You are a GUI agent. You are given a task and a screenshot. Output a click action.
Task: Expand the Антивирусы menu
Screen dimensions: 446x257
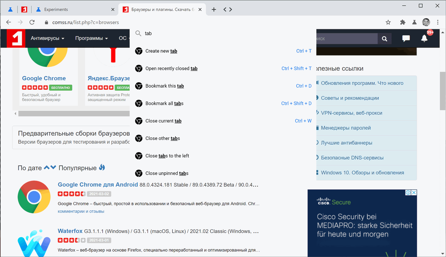[48, 38]
